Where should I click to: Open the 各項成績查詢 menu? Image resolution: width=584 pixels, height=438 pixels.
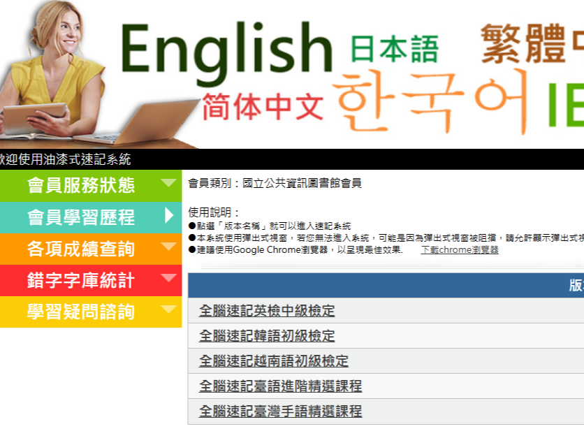(x=91, y=249)
